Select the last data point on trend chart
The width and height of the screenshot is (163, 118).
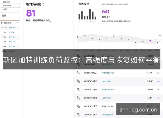157,42
